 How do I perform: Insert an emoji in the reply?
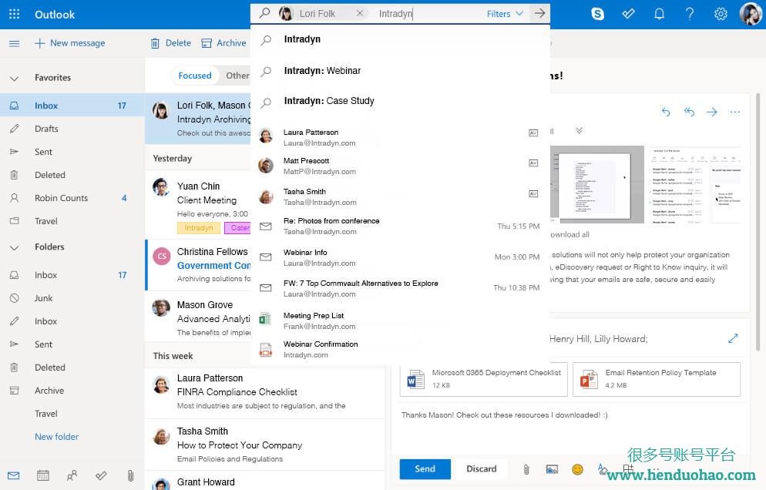click(577, 469)
